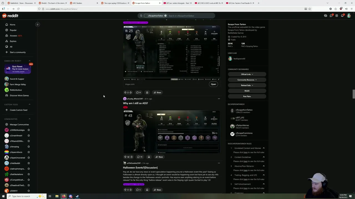Viewport: 355px width, 199px height.
Task: Remove r/EscapefromTarkov filter from search bar
Action: [x=165, y=16]
